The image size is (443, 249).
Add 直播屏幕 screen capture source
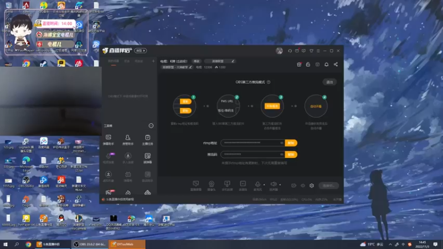[x=196, y=186]
